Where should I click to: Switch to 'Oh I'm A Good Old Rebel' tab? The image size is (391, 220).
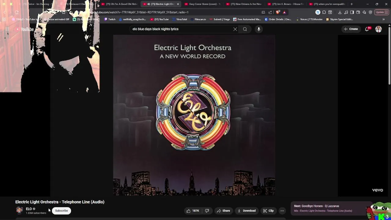(119, 4)
